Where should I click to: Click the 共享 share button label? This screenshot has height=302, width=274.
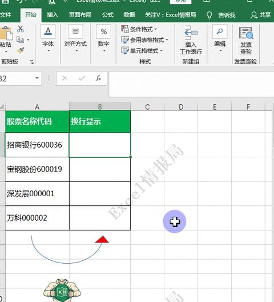tap(265, 15)
